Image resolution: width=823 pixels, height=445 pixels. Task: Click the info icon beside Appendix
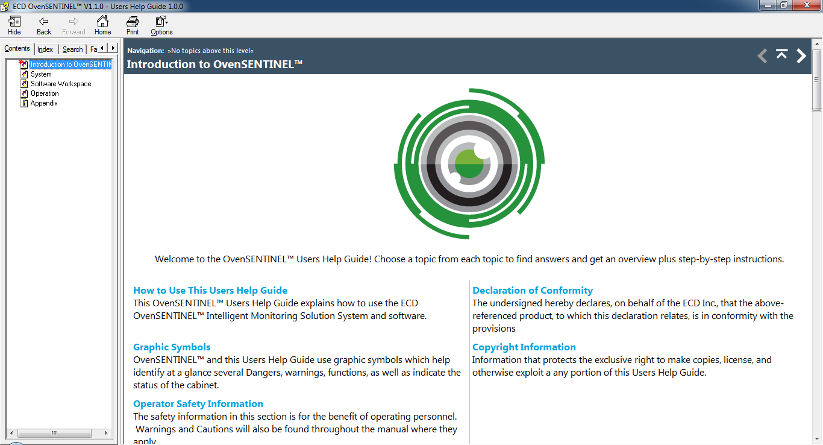(24, 103)
